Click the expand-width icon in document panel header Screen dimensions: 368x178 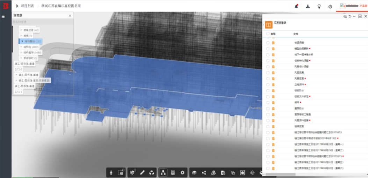[360, 16]
